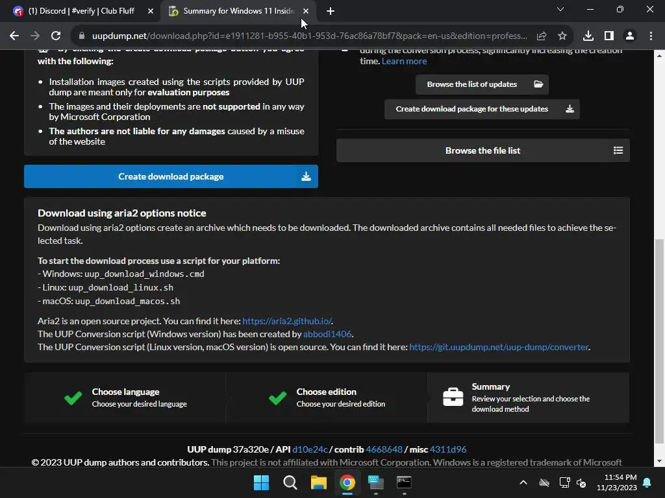Open git.uupdump.net converter link
This screenshot has height=498, width=665.
pos(499,347)
